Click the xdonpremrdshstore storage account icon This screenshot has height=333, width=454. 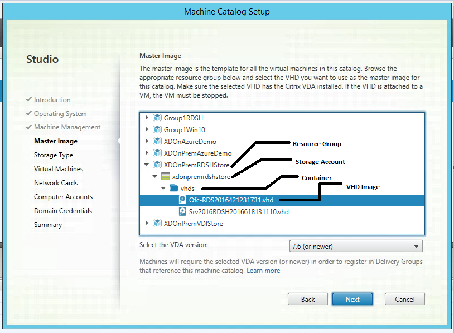coord(165,176)
